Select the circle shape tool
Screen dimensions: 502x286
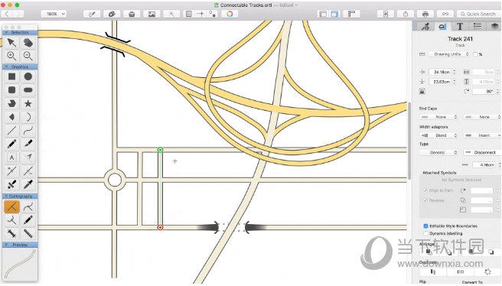pos(28,76)
